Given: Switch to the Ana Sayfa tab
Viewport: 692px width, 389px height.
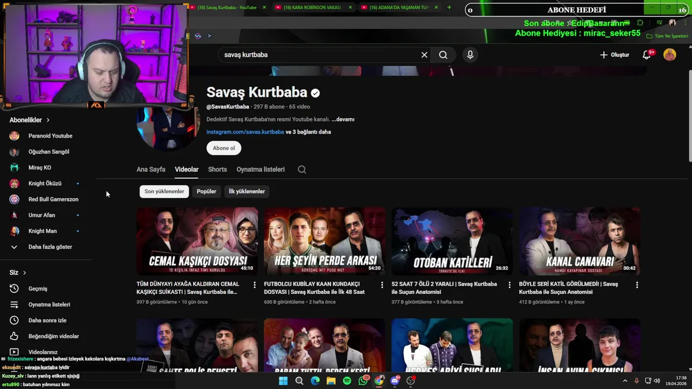Looking at the screenshot, I should pyautogui.click(x=151, y=170).
